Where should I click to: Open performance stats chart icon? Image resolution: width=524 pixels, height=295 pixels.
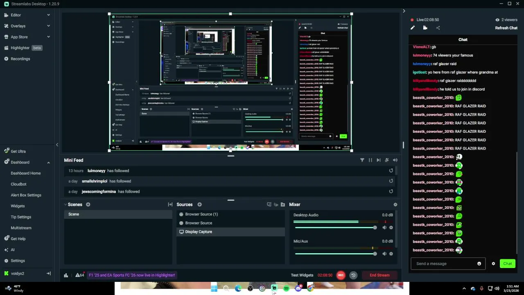point(66,275)
